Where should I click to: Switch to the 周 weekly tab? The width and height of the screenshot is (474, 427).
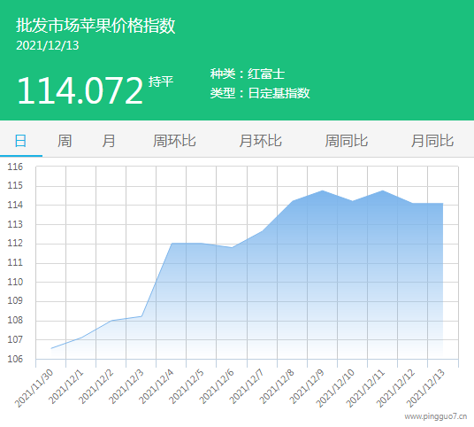65,141
